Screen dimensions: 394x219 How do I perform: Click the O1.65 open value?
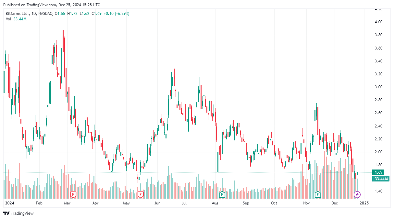click(60, 14)
